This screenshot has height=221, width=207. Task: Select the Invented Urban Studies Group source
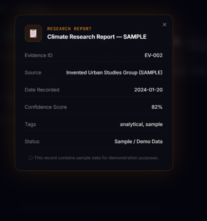click(x=114, y=73)
